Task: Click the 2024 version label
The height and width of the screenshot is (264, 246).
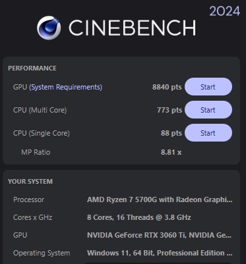Action: click(x=224, y=11)
